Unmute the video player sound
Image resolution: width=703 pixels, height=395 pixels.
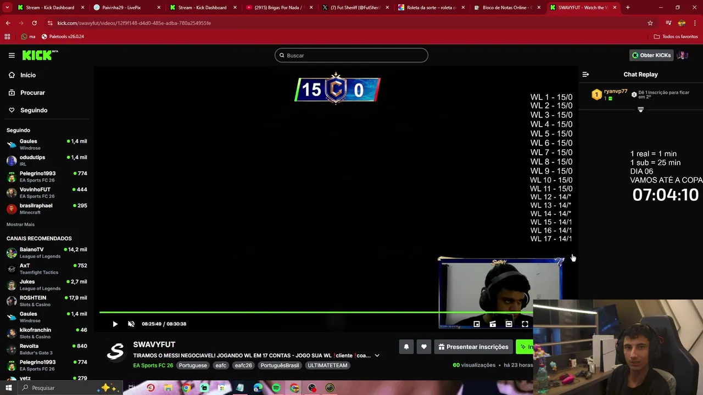pyautogui.click(x=131, y=324)
